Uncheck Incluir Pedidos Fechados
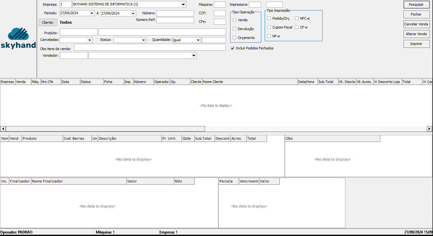 [x=233, y=48]
